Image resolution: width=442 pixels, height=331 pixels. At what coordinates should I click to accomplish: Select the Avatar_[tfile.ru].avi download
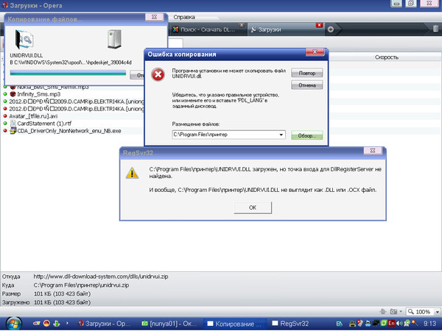point(33,116)
